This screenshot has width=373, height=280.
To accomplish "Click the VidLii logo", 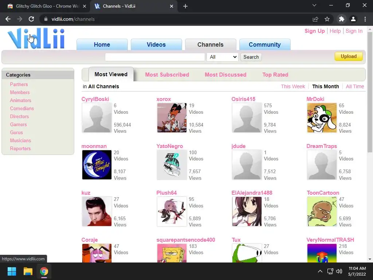I will coord(36,38).
